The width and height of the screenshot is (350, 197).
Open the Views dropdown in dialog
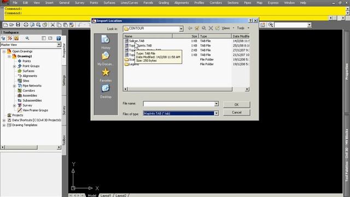pos(228,28)
